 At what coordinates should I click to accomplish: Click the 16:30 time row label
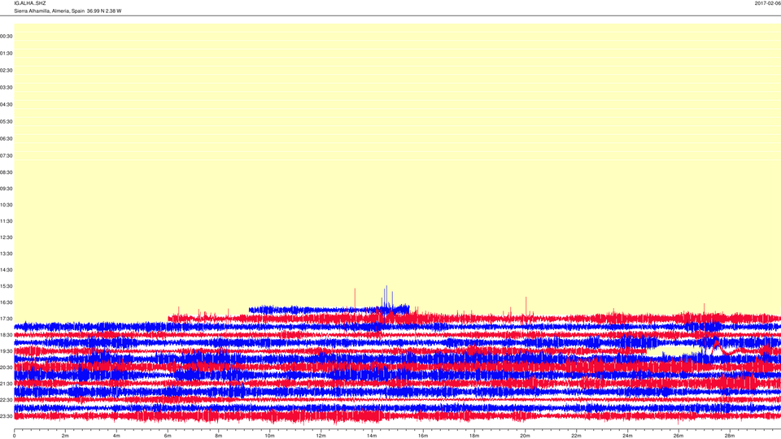click(6, 302)
